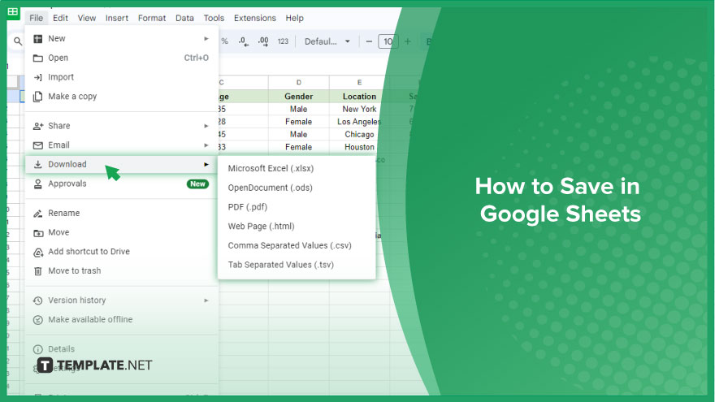Download as OpenDocument (.ods)
The height and width of the screenshot is (402, 715).
(297, 188)
